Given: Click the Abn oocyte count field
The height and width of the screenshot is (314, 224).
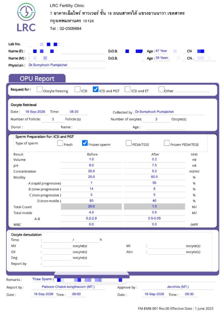Looking at the screenshot, I should (x=167, y=252).
